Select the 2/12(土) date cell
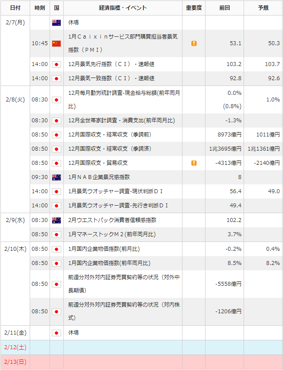The image size is (283, 370). pyautogui.click(x=16, y=347)
